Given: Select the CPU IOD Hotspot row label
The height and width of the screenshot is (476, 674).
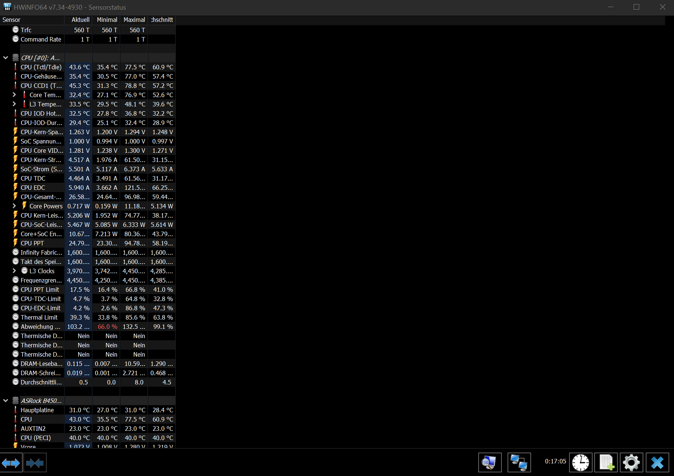Looking at the screenshot, I should tap(41, 113).
